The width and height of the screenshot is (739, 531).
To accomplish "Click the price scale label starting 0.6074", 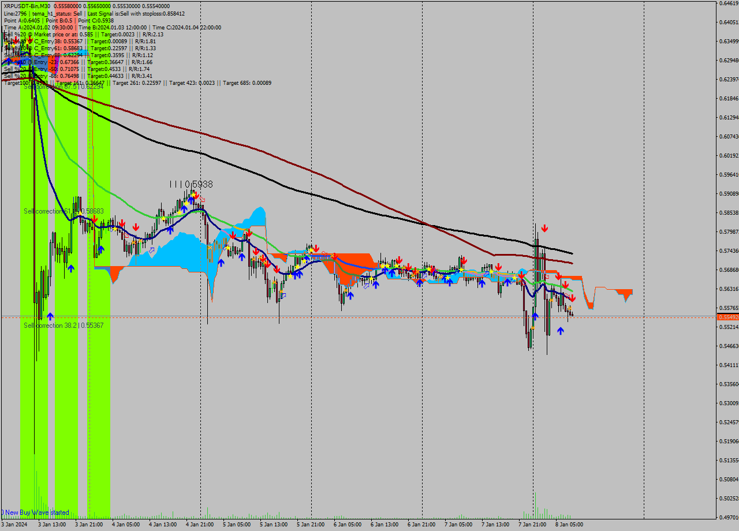I will [729, 137].
